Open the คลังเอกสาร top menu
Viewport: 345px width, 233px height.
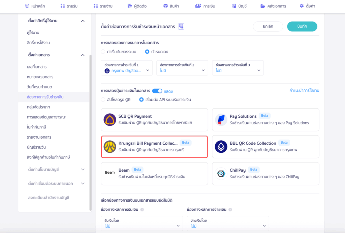(x=273, y=6)
